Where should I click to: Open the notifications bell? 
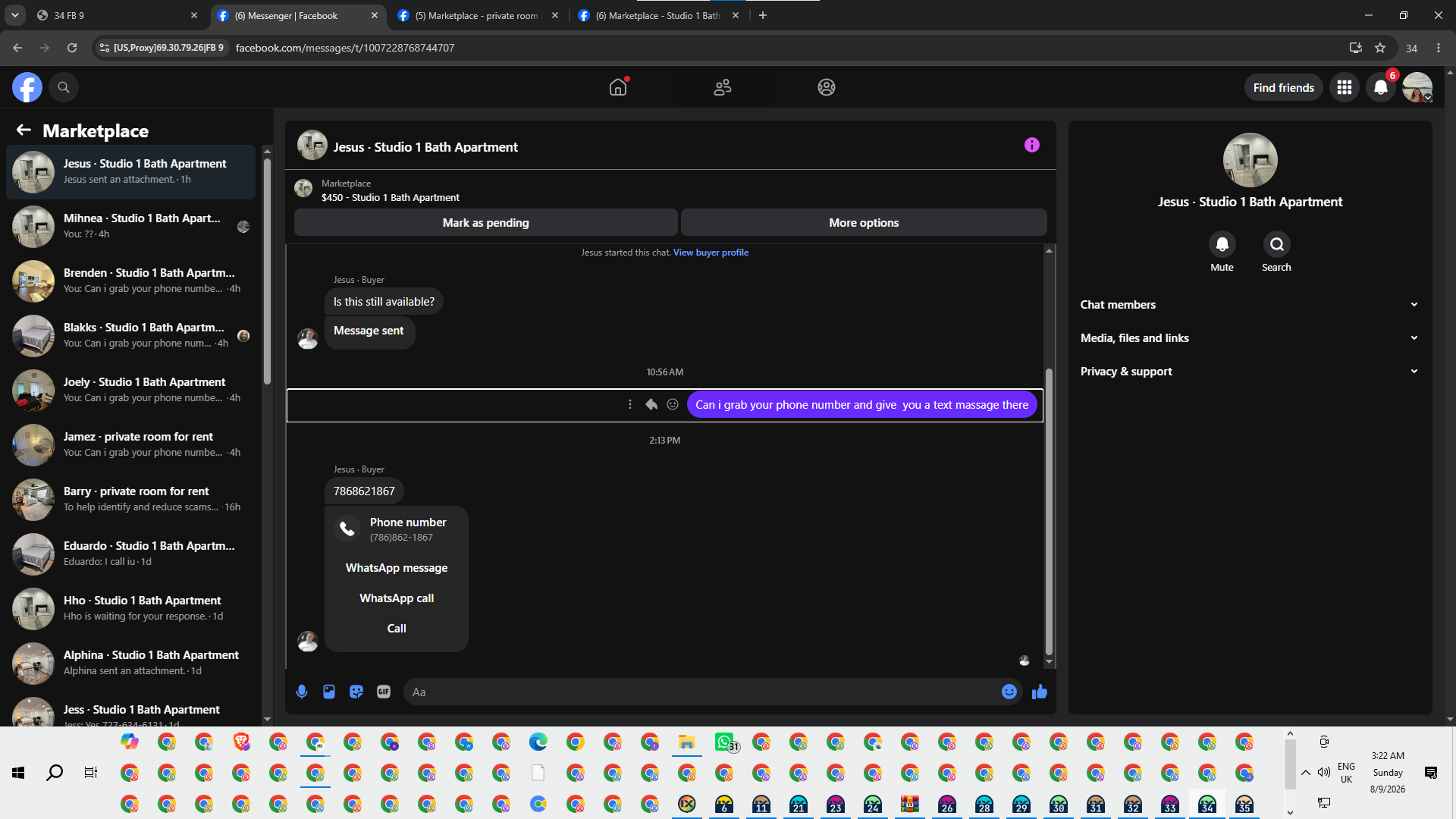1381,87
